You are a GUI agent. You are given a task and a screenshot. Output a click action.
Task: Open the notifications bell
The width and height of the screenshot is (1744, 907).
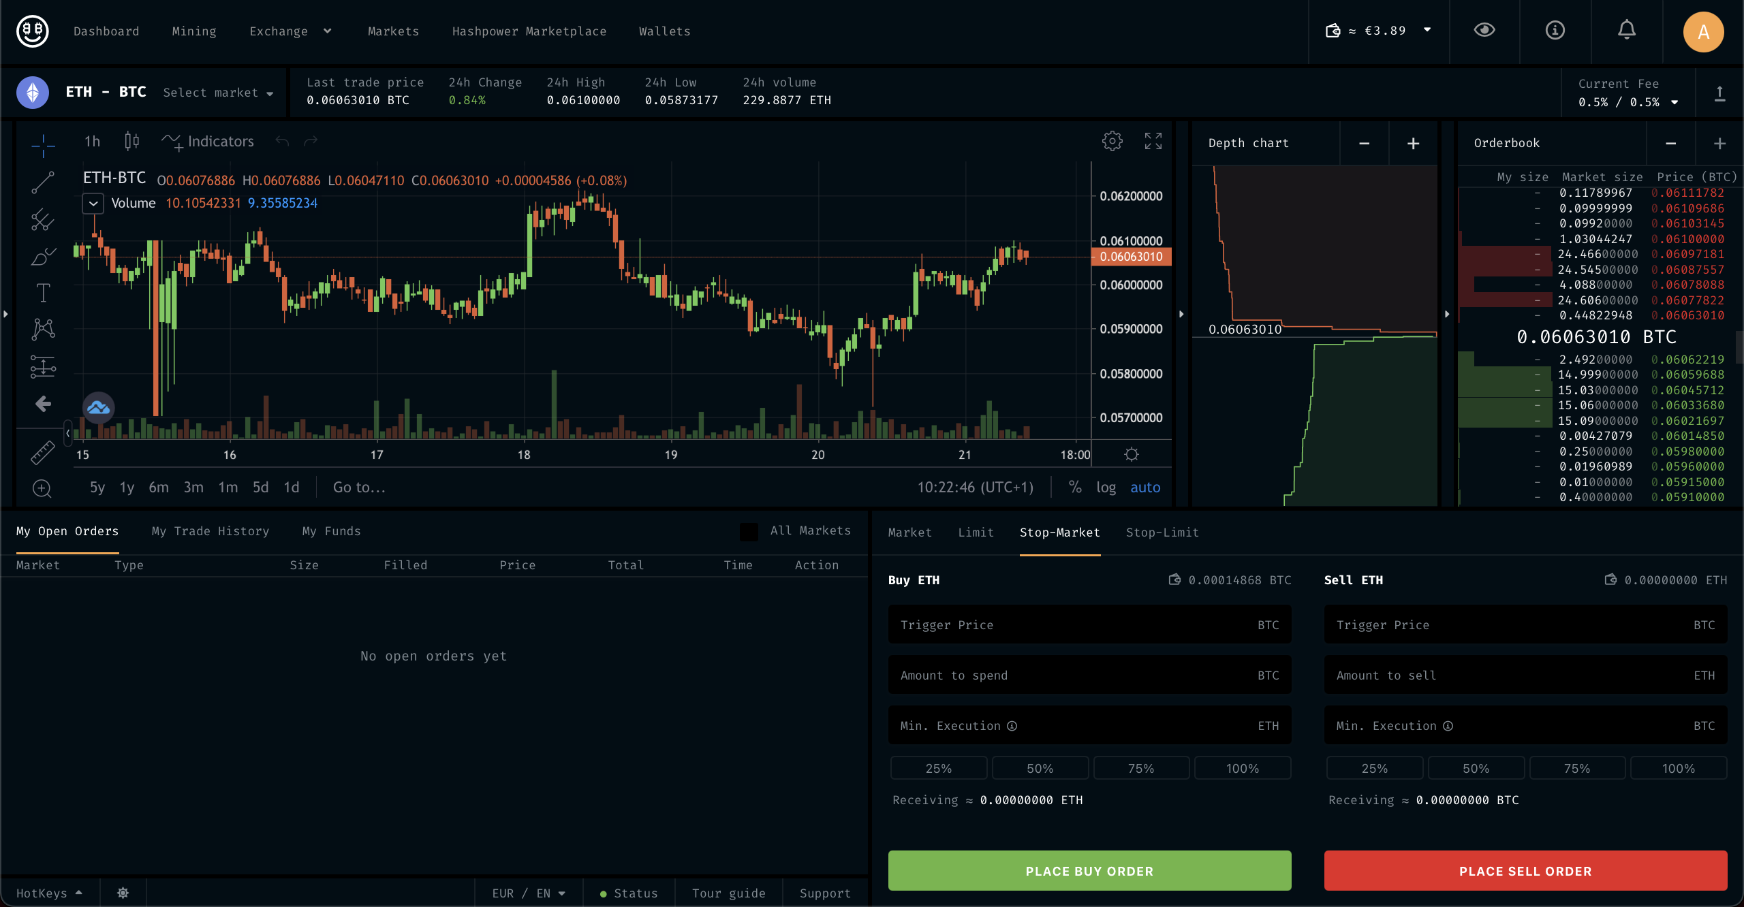(1627, 31)
